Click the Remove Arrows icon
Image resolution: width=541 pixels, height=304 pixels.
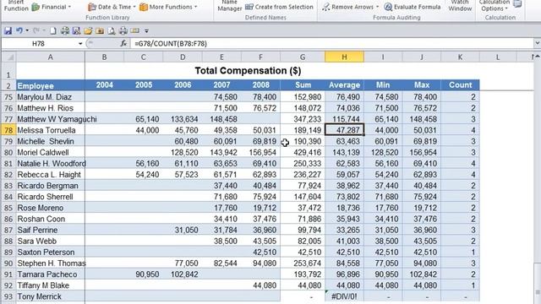click(x=325, y=7)
